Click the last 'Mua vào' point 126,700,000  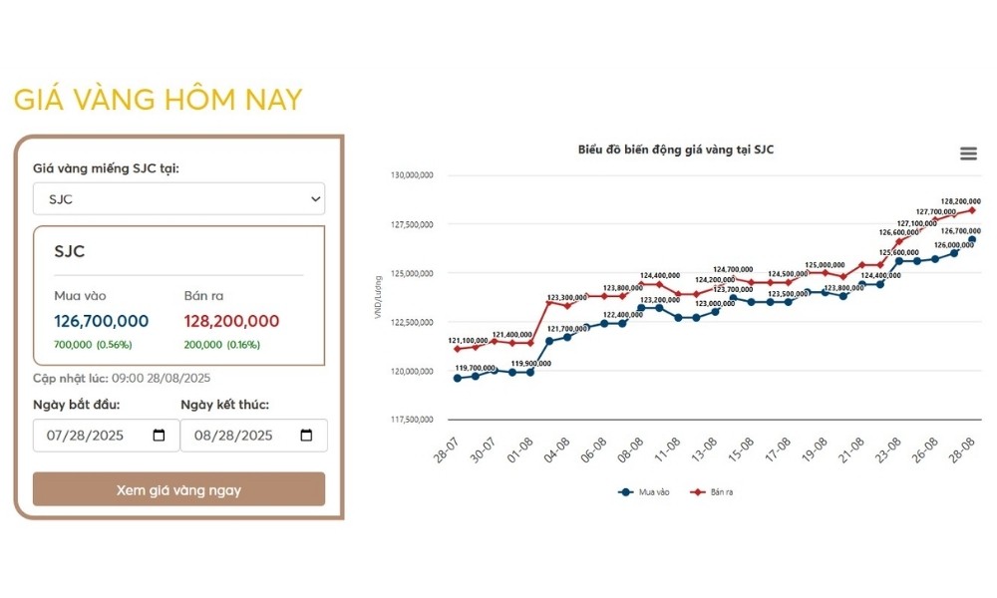coord(972,239)
